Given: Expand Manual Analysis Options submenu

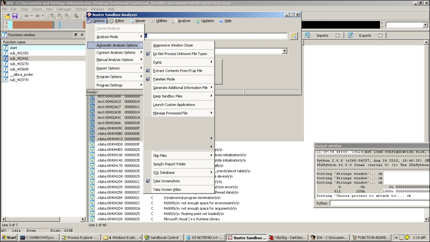Looking at the screenshot, I should click(116, 60).
